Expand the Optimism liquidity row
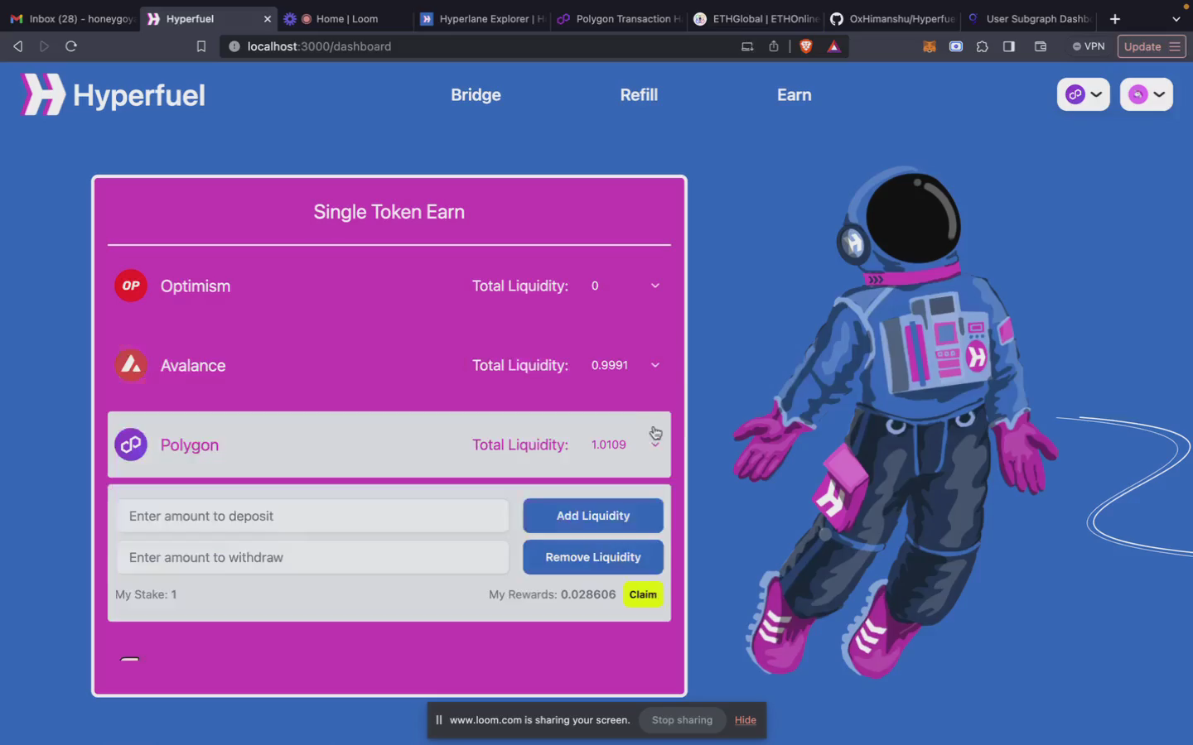 click(x=655, y=286)
